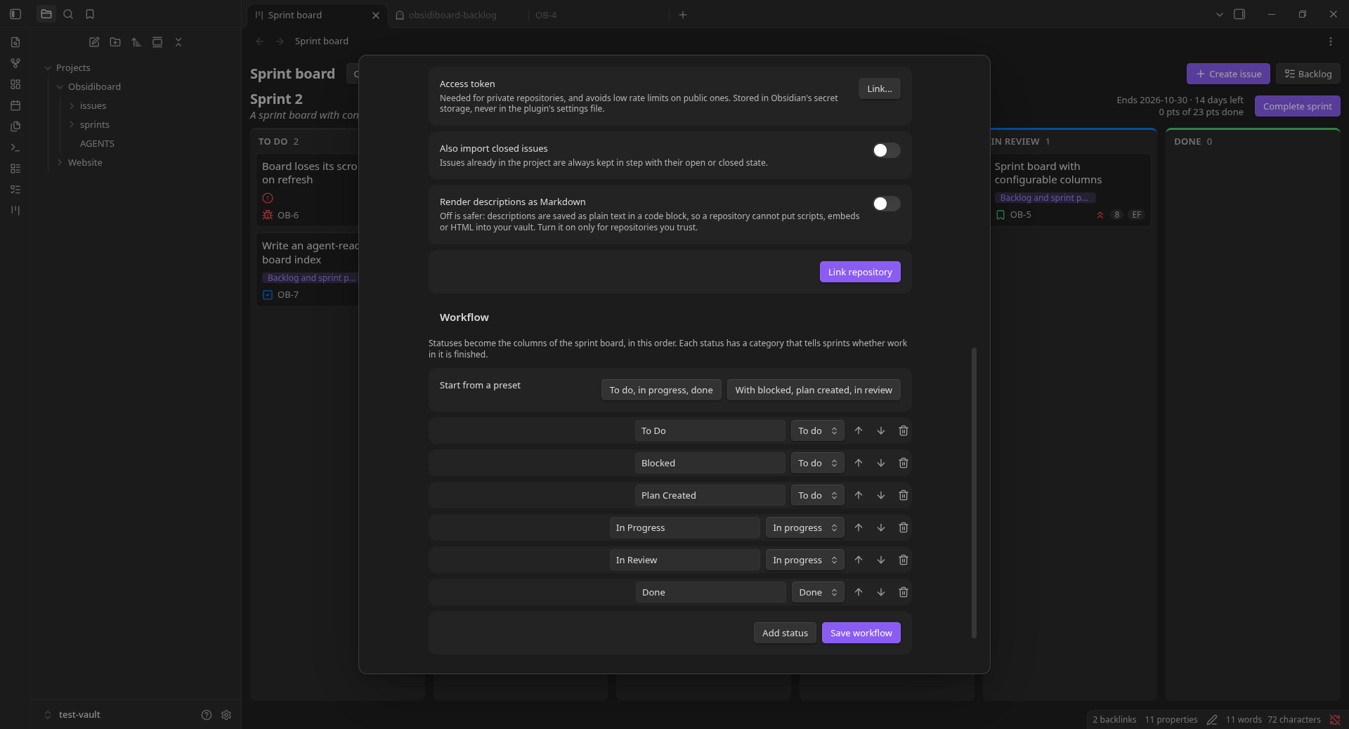This screenshot has width=1349, height=729.
Task: Open vault settings gear icon
Action: tap(226, 715)
